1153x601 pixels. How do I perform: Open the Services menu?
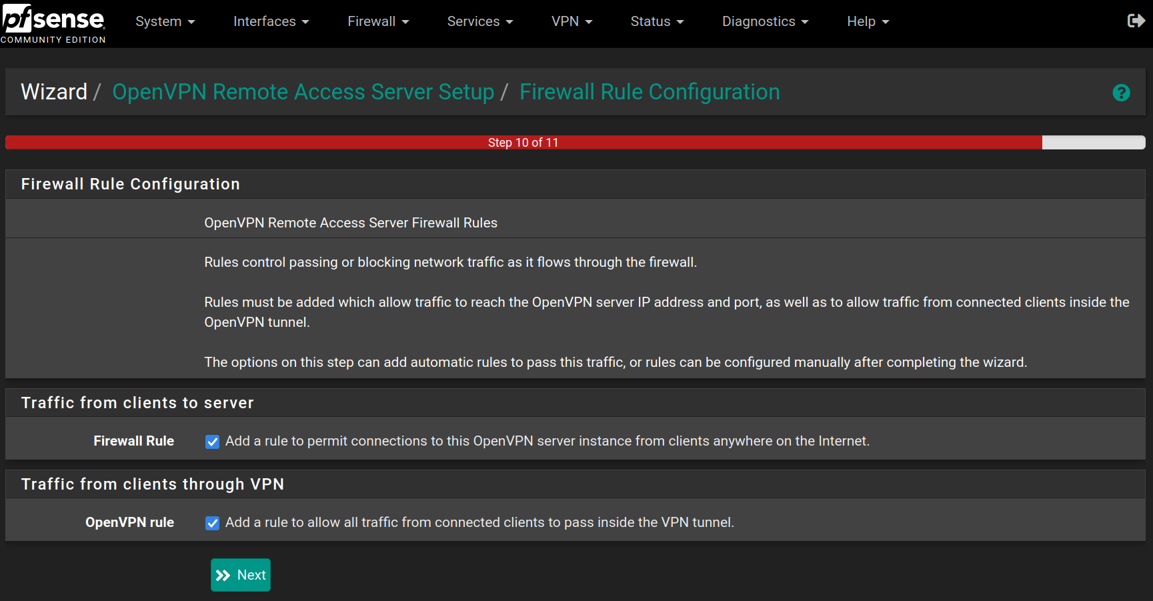click(x=480, y=21)
